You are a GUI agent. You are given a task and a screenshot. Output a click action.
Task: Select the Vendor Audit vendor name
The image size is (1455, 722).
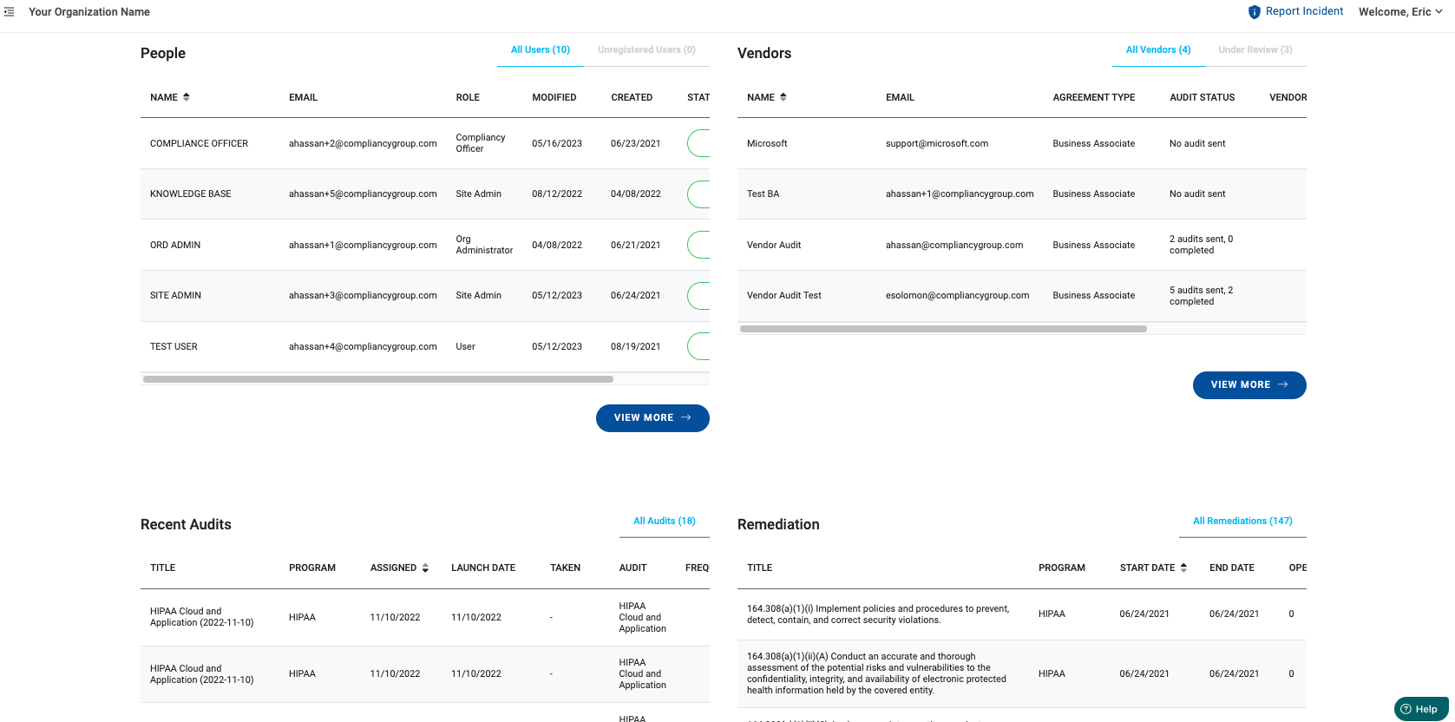pyautogui.click(x=774, y=245)
